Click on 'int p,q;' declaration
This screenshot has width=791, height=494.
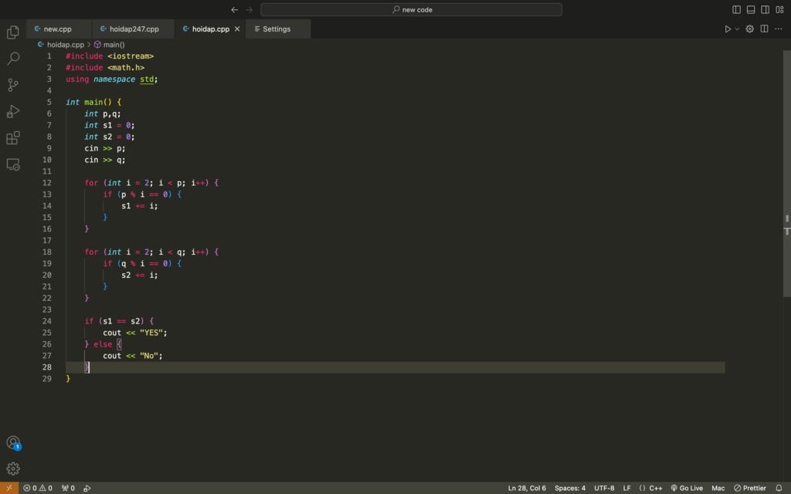pos(103,114)
